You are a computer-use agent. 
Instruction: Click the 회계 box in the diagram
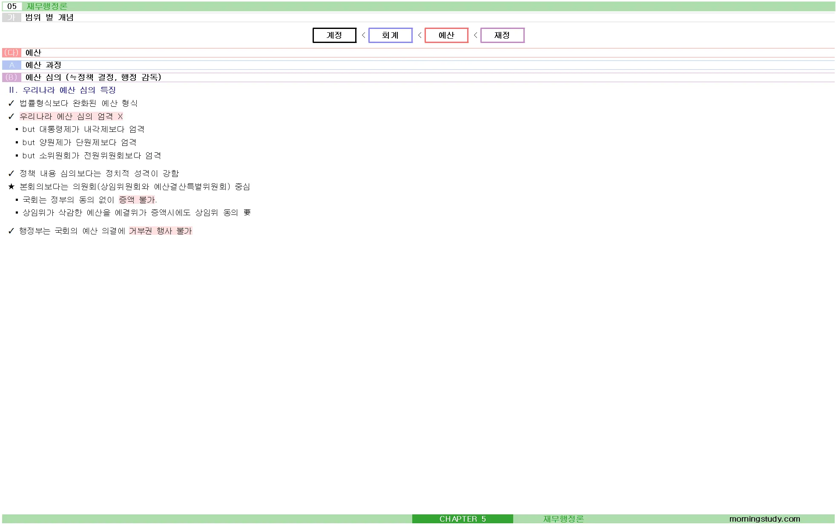pos(390,35)
